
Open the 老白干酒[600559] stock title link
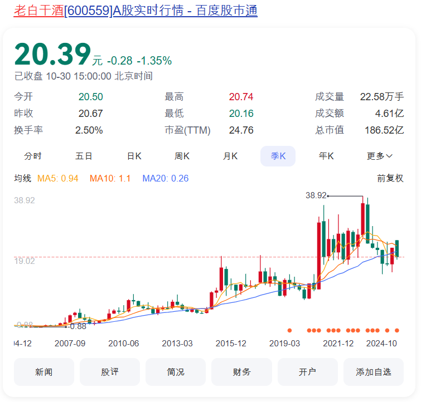pyautogui.click(x=136, y=11)
